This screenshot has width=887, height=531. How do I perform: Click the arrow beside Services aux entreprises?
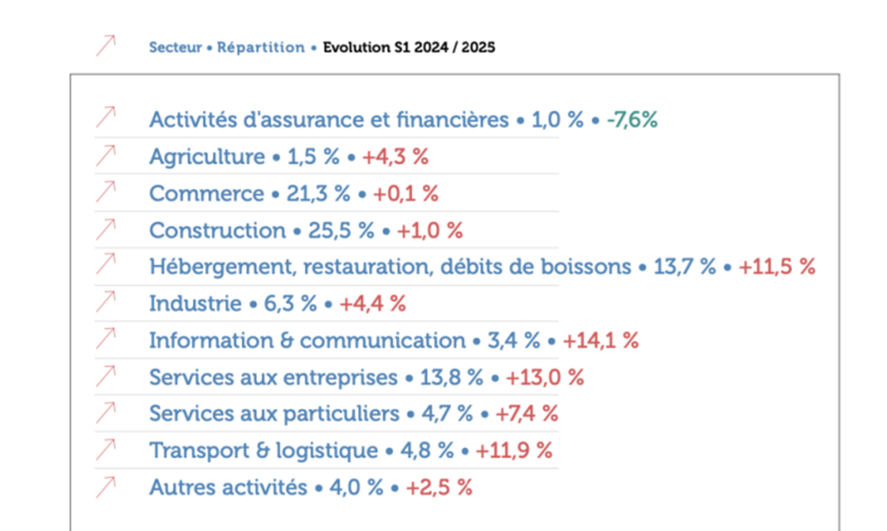(106, 376)
